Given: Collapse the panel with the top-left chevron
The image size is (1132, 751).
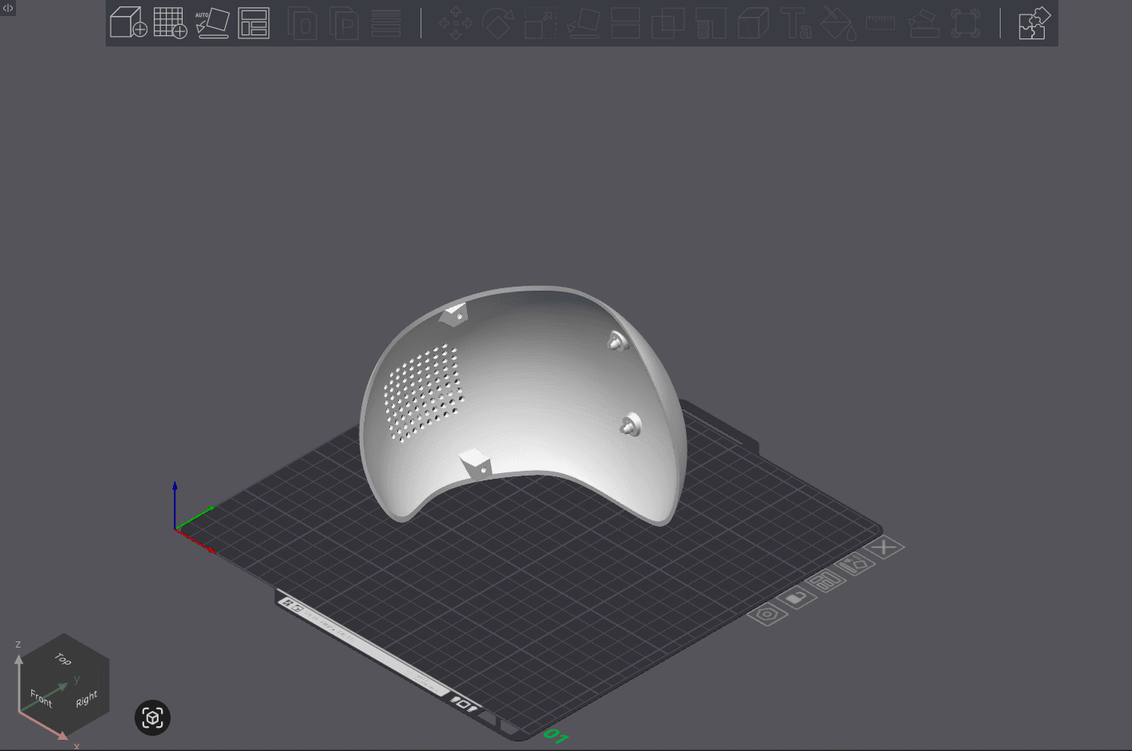Looking at the screenshot, I should [x=7, y=7].
